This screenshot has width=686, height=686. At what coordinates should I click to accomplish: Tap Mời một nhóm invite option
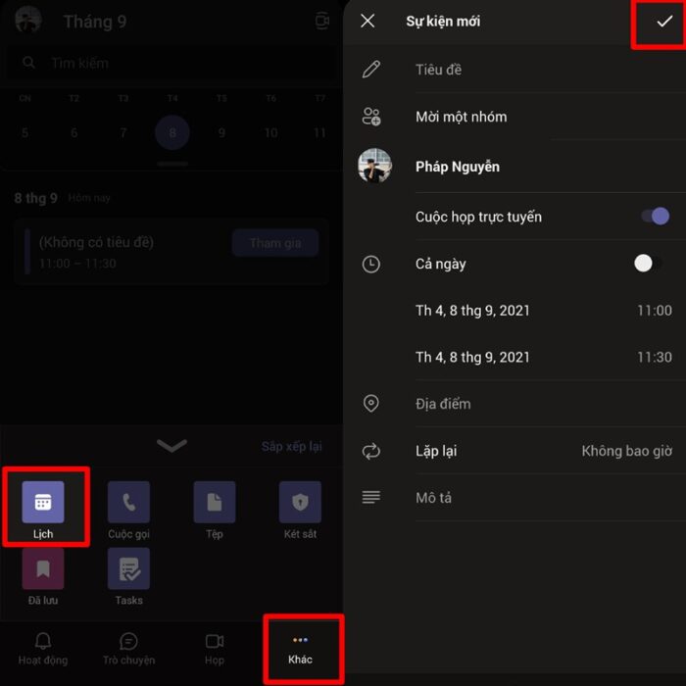coord(462,117)
